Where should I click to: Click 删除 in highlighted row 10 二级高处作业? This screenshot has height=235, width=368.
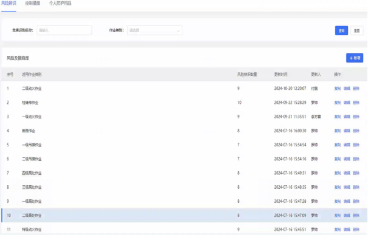[x=356, y=216]
